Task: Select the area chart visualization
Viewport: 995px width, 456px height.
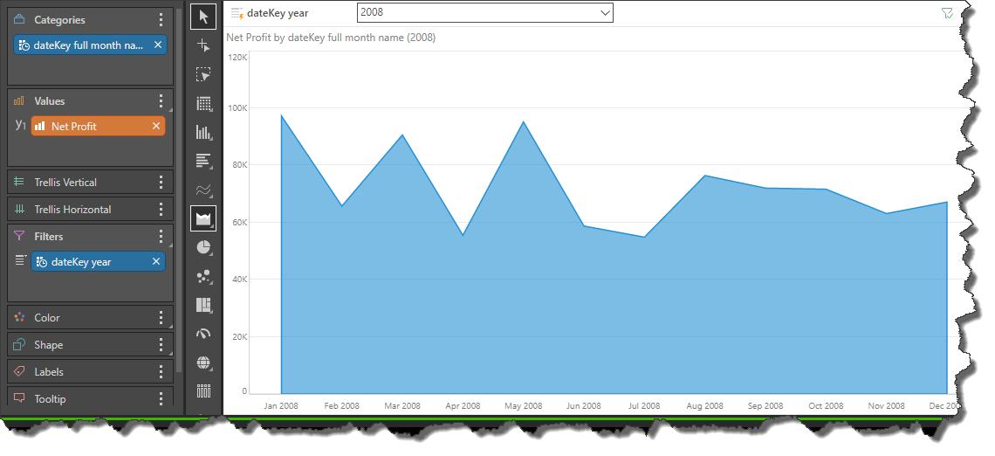Action: (x=203, y=218)
